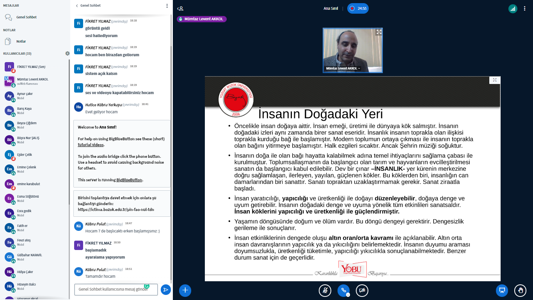Open the tutorial videos link
533x300 pixels.
point(91,145)
